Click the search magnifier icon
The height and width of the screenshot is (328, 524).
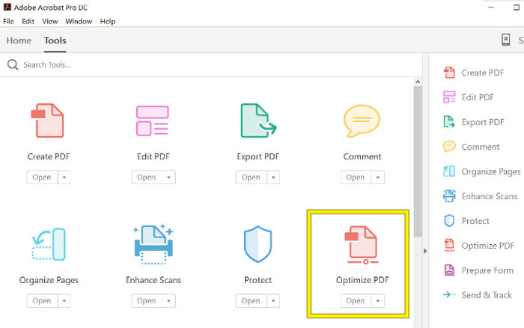click(x=13, y=64)
